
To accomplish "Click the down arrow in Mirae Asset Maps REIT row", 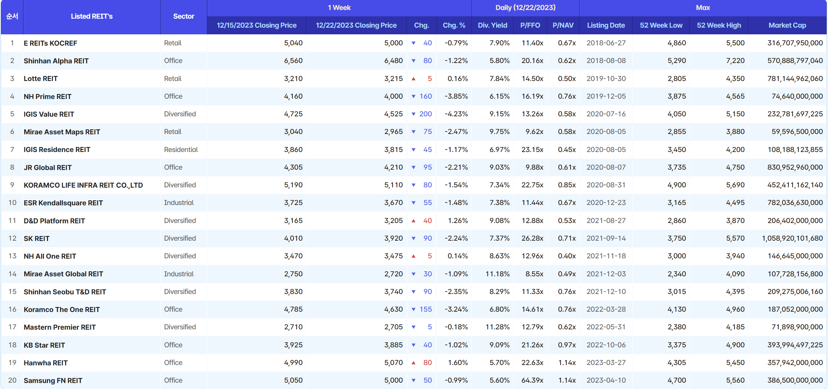I will [x=414, y=132].
